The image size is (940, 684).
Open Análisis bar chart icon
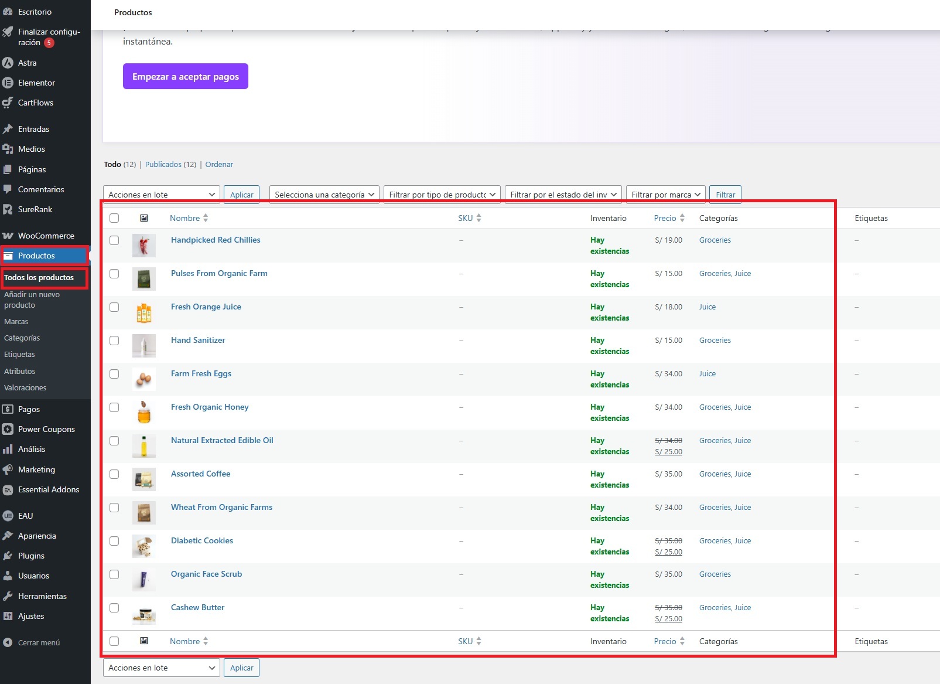tap(8, 449)
